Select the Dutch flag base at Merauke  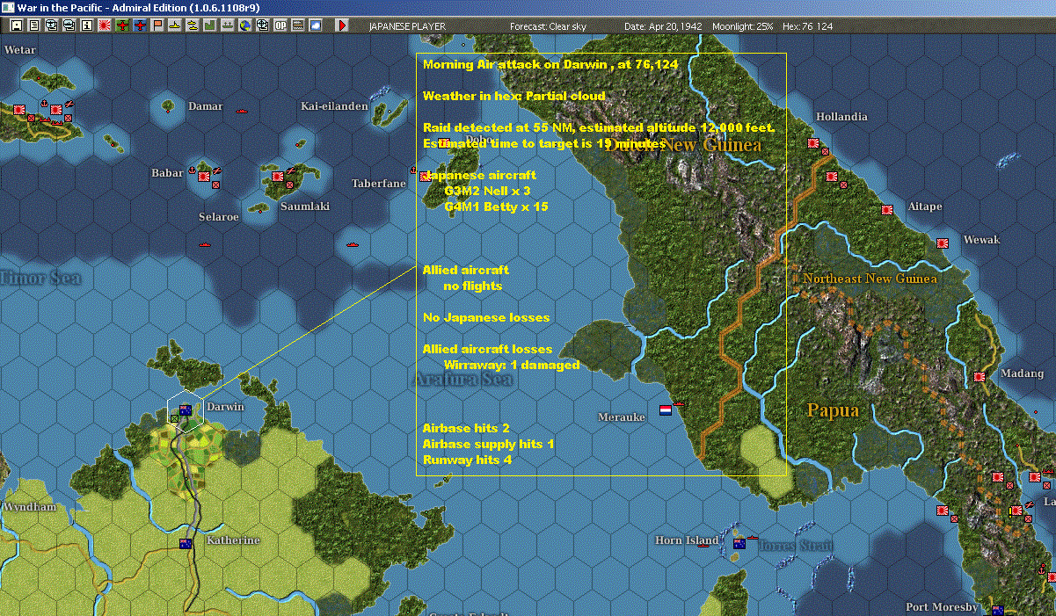point(666,410)
